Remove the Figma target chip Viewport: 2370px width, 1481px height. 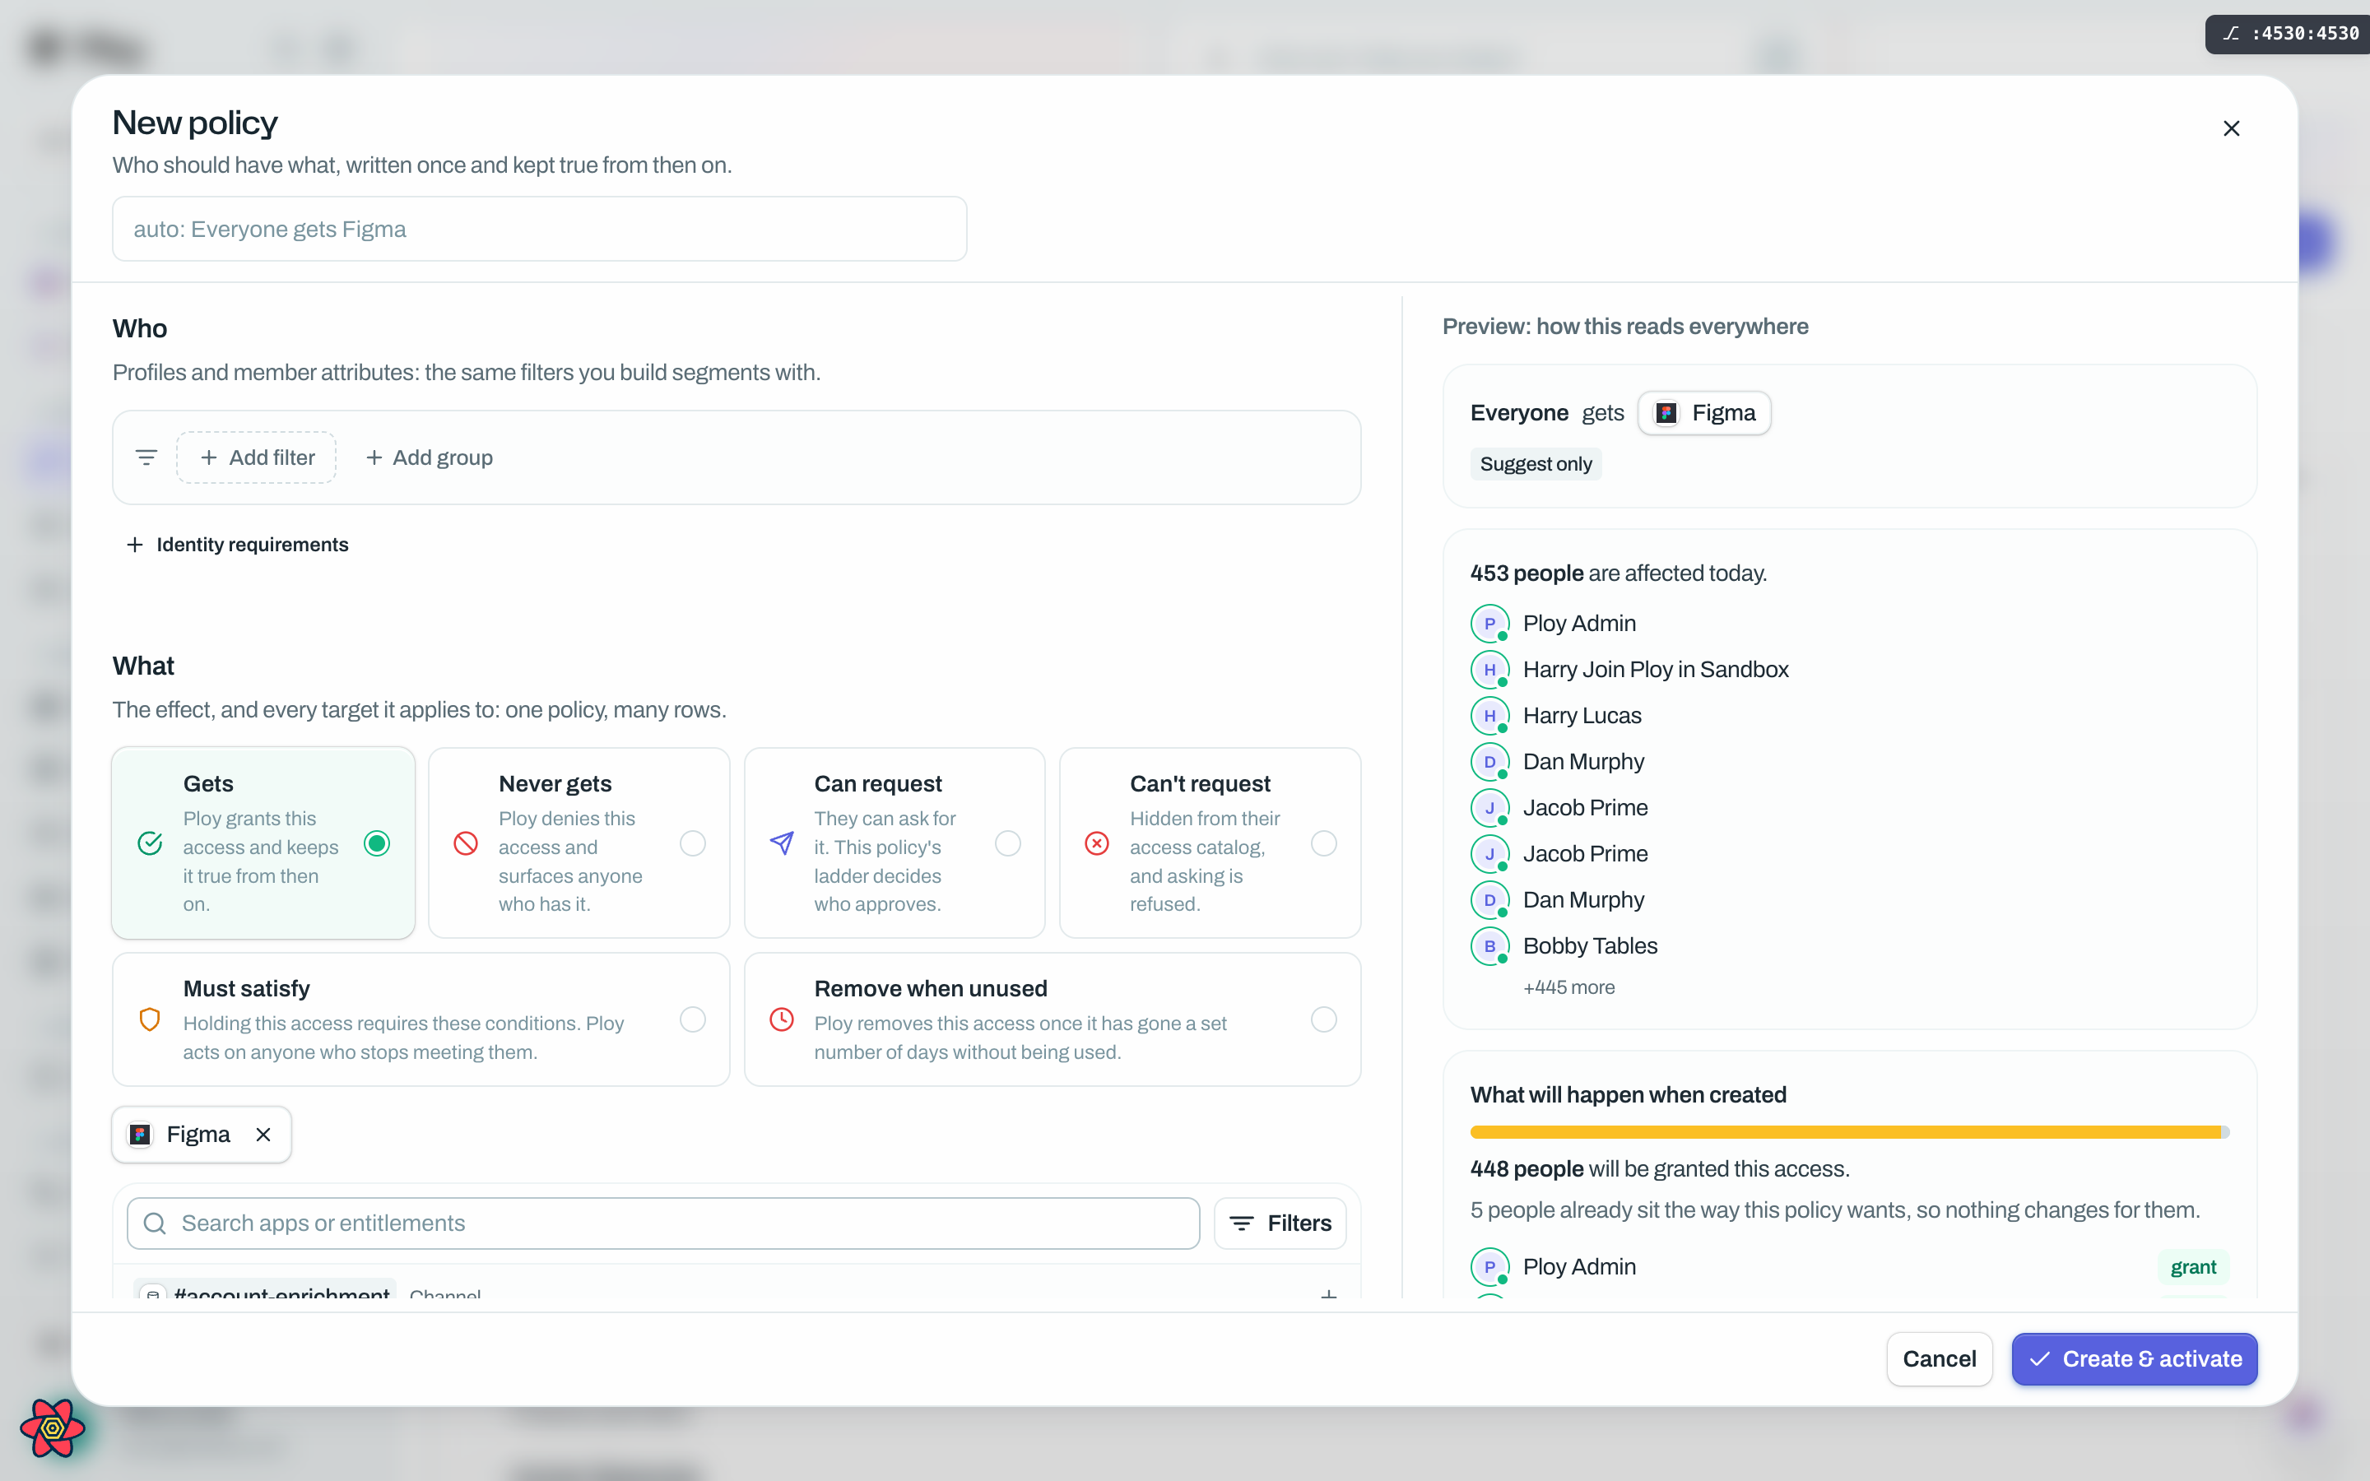click(x=263, y=1135)
